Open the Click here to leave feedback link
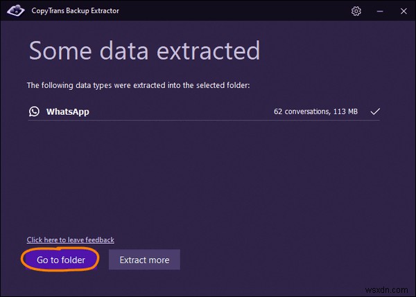Viewport: 416px width, 297px height. [70, 240]
